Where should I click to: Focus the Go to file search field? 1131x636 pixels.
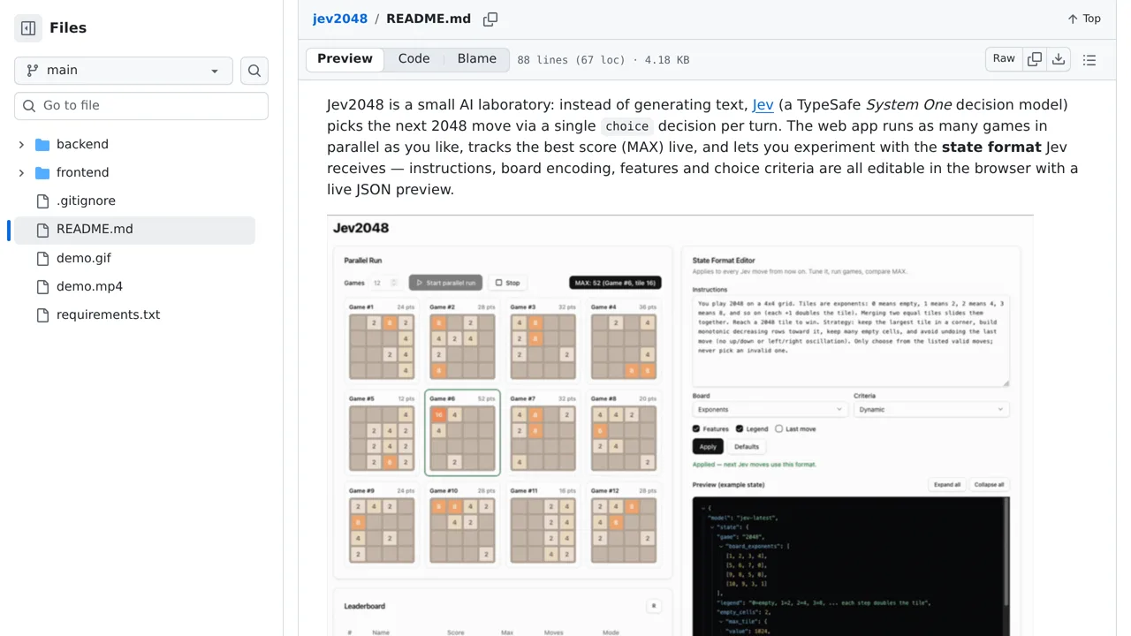pyautogui.click(x=141, y=105)
